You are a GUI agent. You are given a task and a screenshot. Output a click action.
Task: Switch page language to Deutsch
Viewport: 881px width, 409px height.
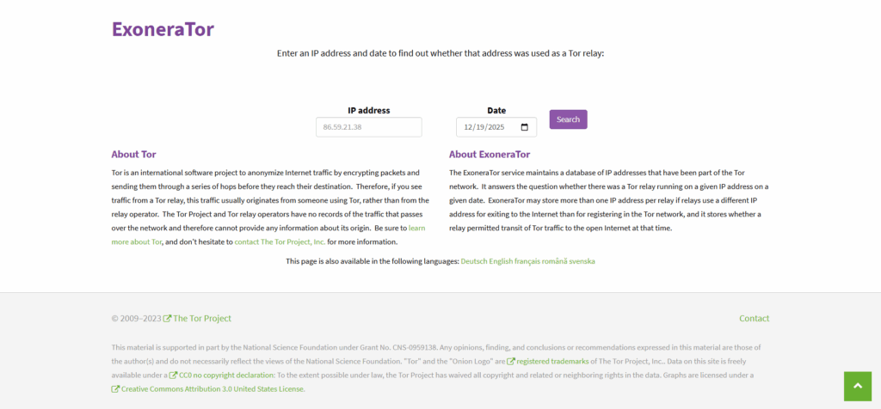tap(474, 261)
